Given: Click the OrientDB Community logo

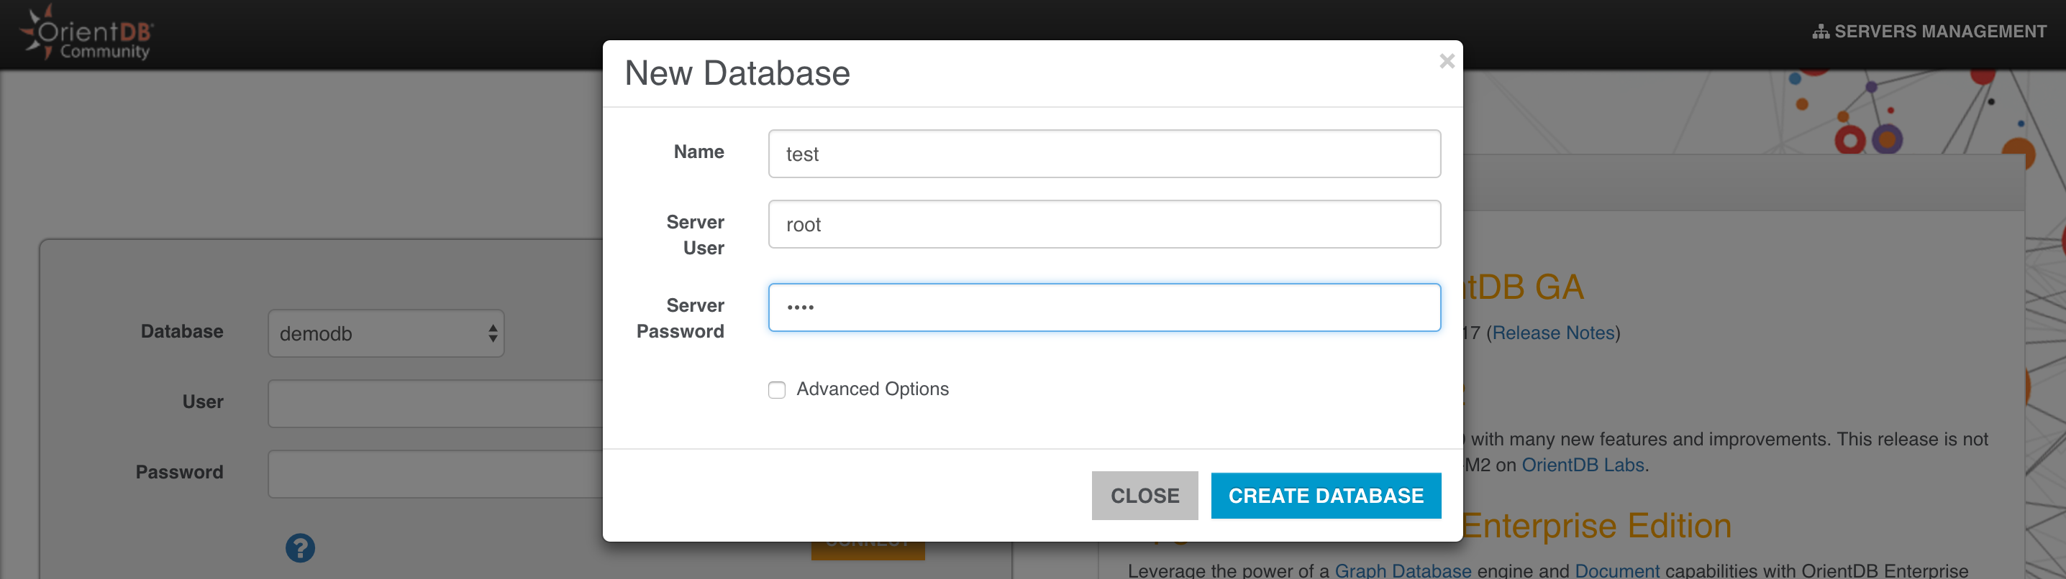Looking at the screenshot, I should tap(86, 34).
